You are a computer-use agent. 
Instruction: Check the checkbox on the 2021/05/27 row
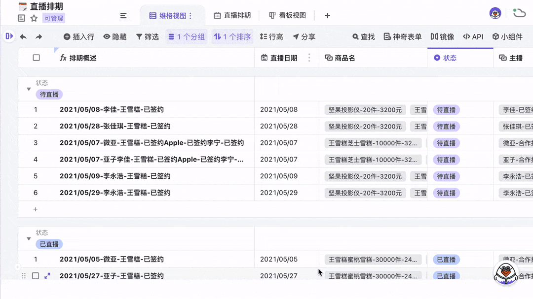coord(36,276)
